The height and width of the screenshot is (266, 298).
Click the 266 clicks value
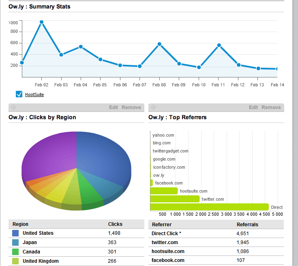tap(112, 261)
